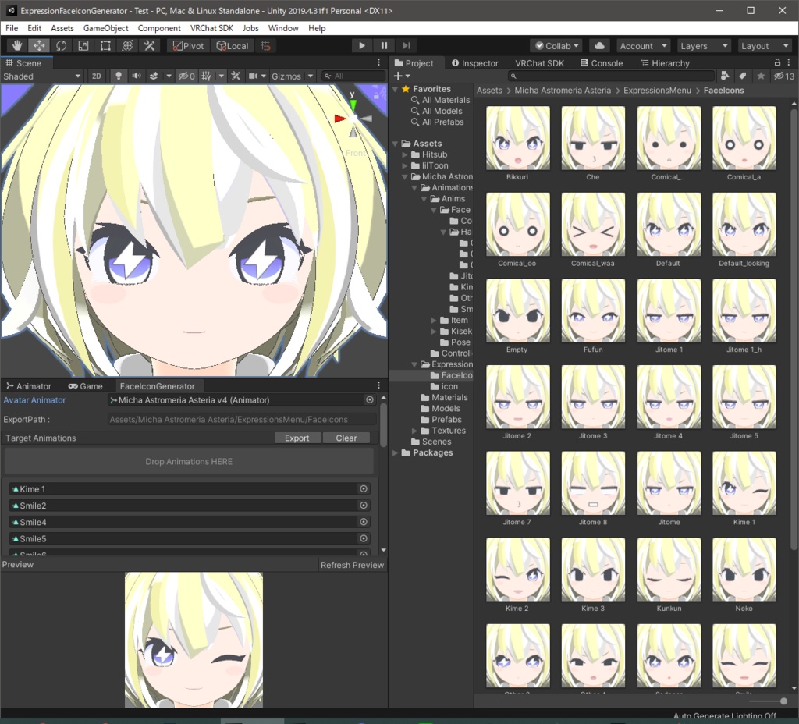
Task: Toggle hidden objects visibility in Scene
Action: click(186, 76)
